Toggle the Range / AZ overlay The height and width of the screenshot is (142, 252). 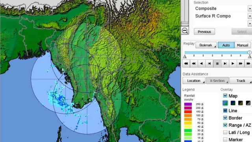coord(225,125)
